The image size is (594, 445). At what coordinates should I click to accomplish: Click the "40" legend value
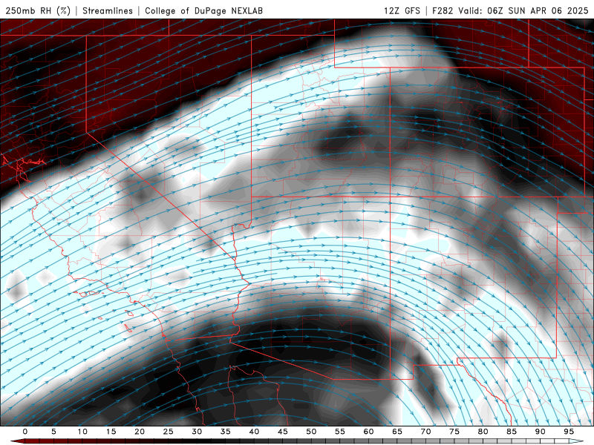point(254,432)
